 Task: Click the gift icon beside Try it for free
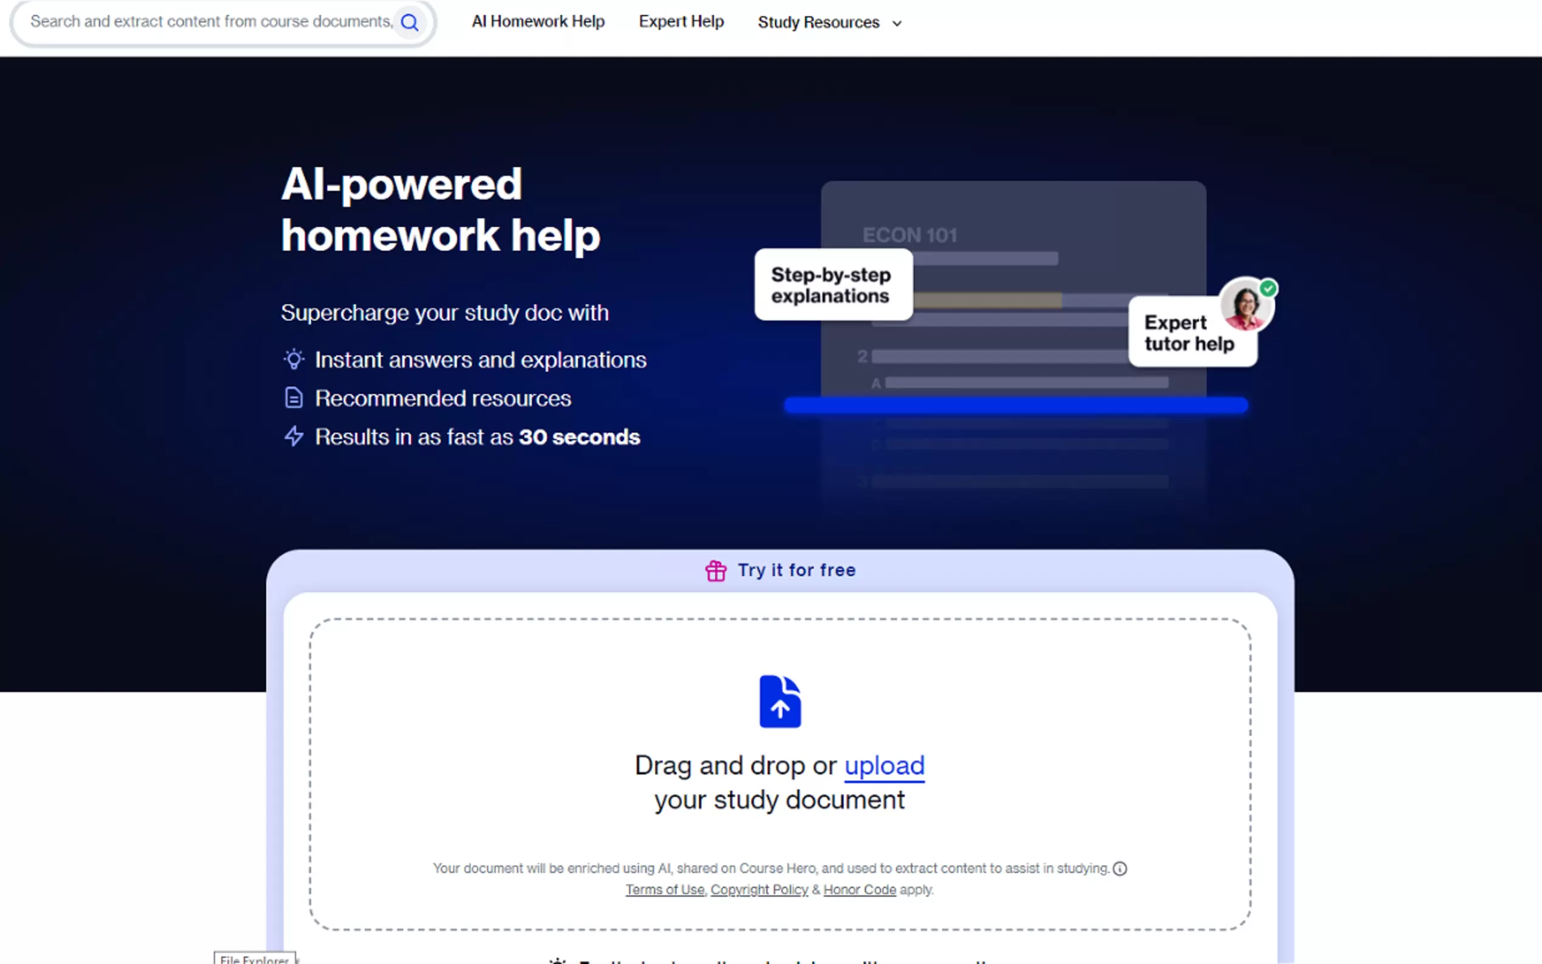(x=715, y=570)
